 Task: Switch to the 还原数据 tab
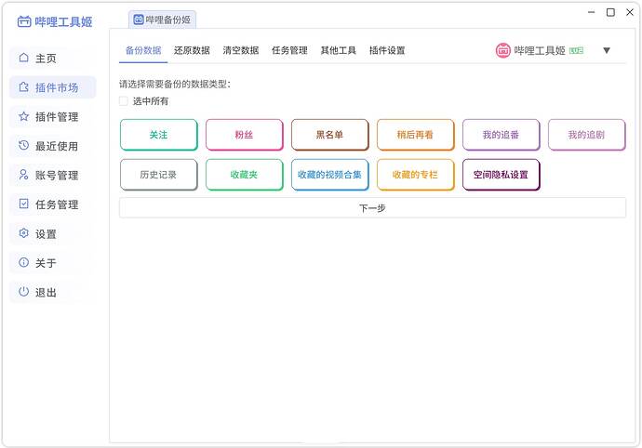(x=192, y=50)
